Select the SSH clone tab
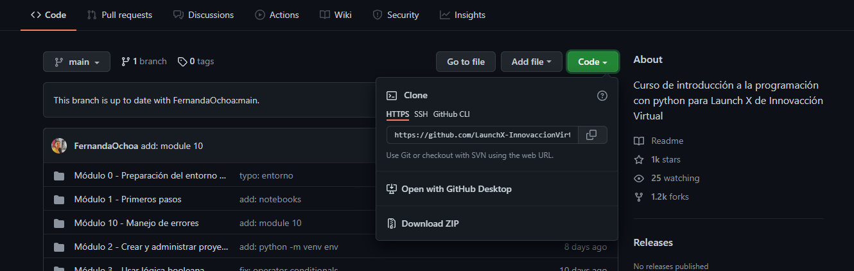Image resolution: width=854 pixels, height=271 pixels. [x=421, y=114]
